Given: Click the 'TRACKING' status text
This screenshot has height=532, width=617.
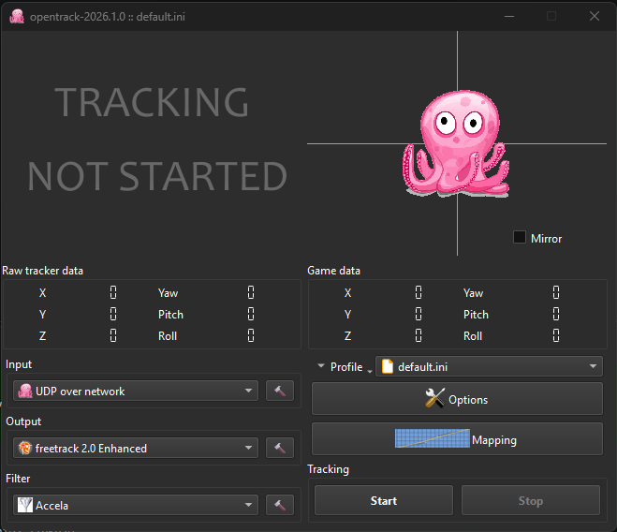Looking at the screenshot, I should [152, 102].
